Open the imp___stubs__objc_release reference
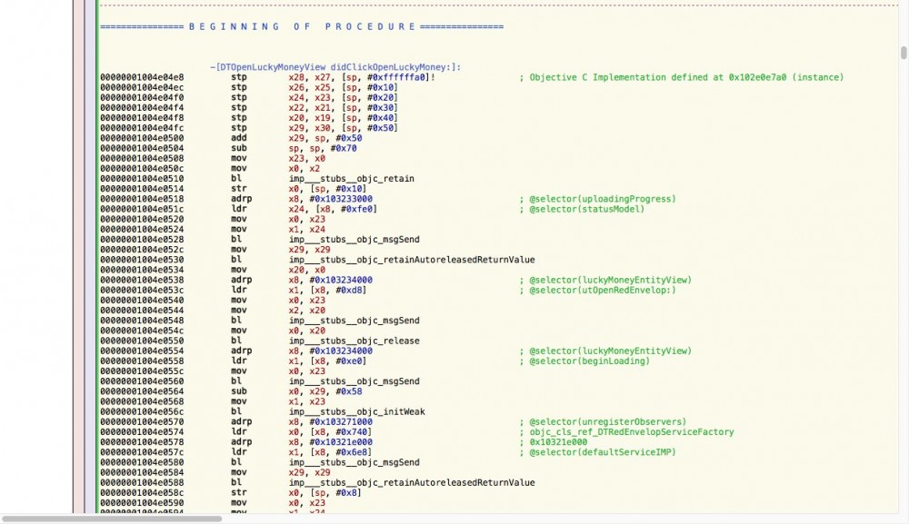 (x=355, y=341)
